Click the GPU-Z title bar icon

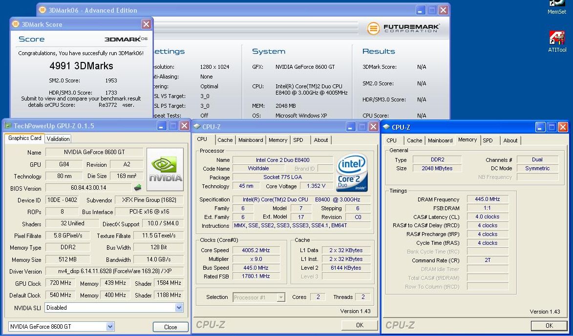(8, 125)
